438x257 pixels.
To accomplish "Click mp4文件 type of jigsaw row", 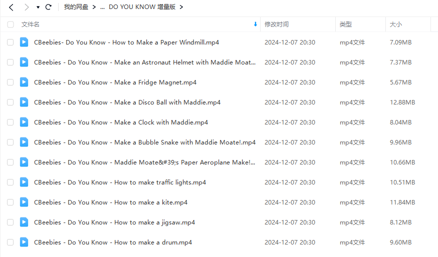I will click(x=352, y=222).
